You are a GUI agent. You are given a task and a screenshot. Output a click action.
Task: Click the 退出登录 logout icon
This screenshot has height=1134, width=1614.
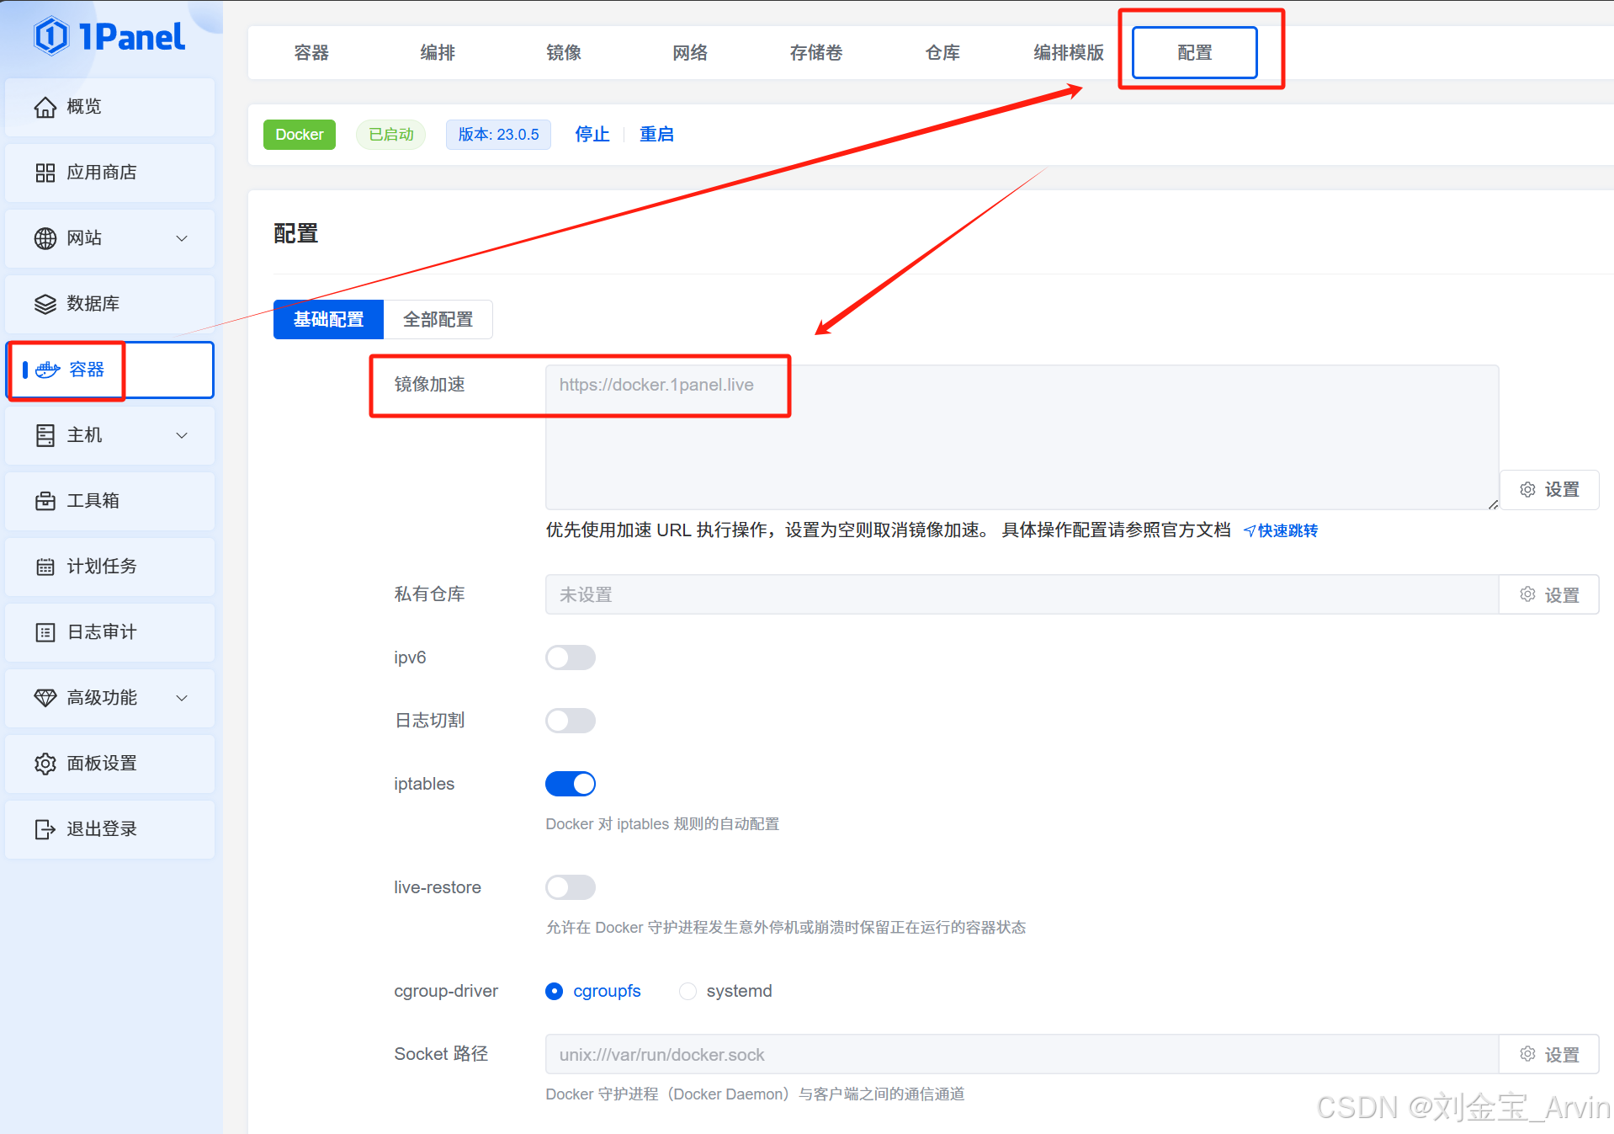(45, 829)
